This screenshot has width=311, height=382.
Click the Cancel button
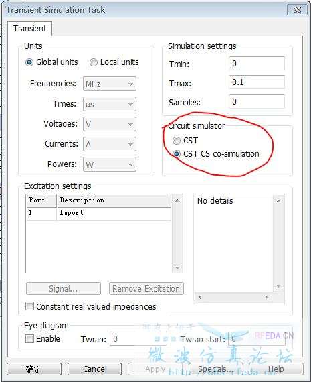94,369
